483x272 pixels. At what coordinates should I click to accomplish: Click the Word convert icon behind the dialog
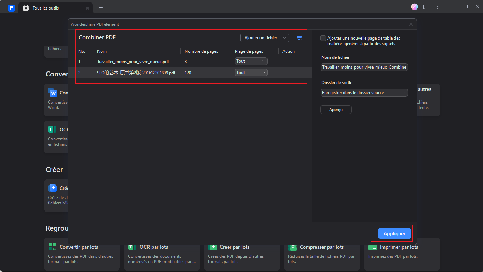[52, 92]
